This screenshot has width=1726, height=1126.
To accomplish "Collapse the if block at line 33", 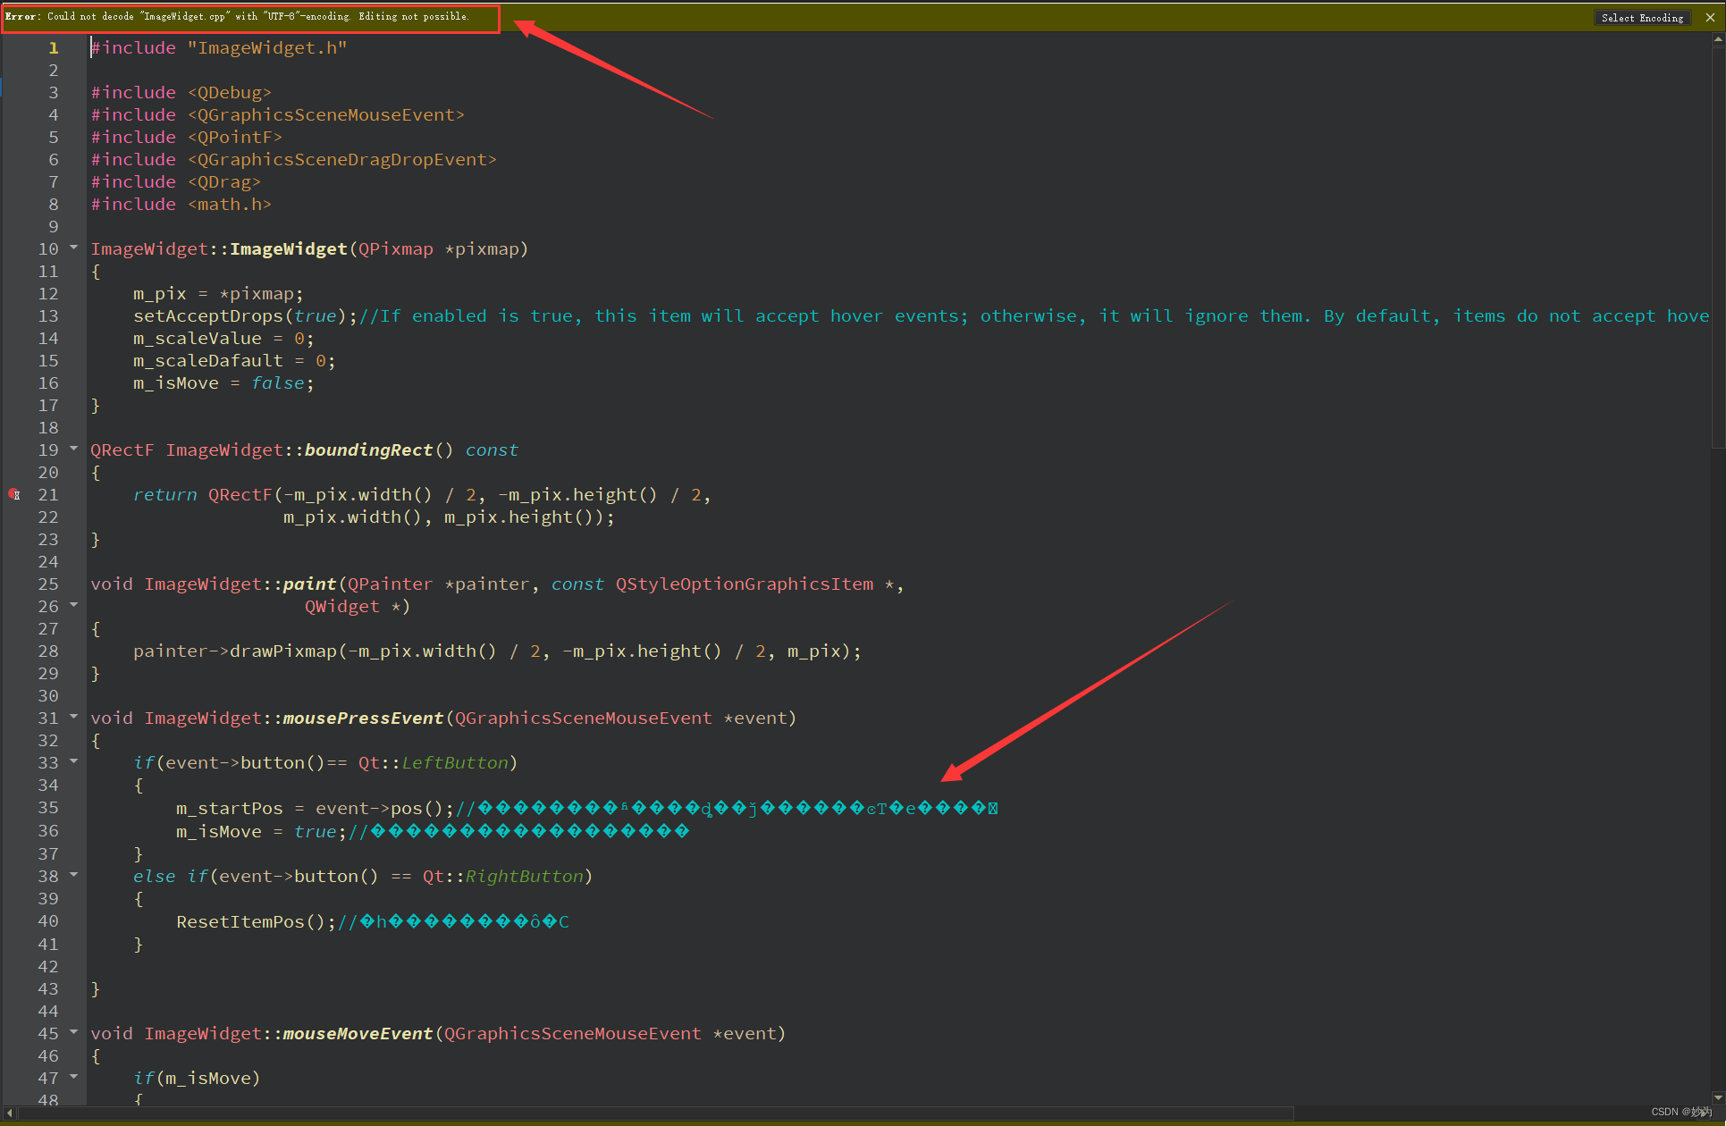I will (73, 762).
